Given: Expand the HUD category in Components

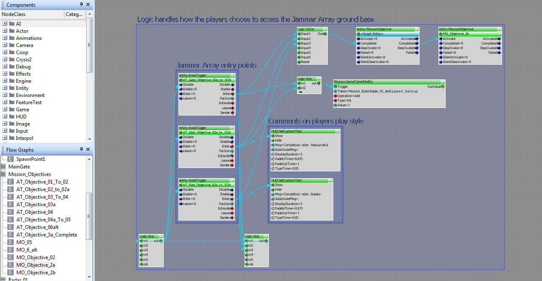Looking at the screenshot, I should pos(5,116).
